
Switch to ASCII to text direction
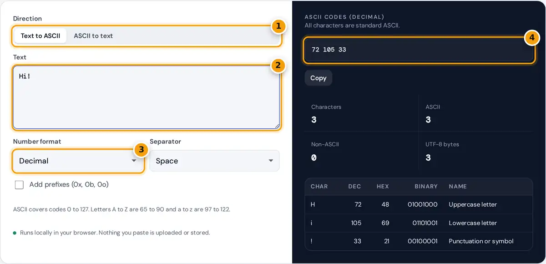[x=93, y=36]
